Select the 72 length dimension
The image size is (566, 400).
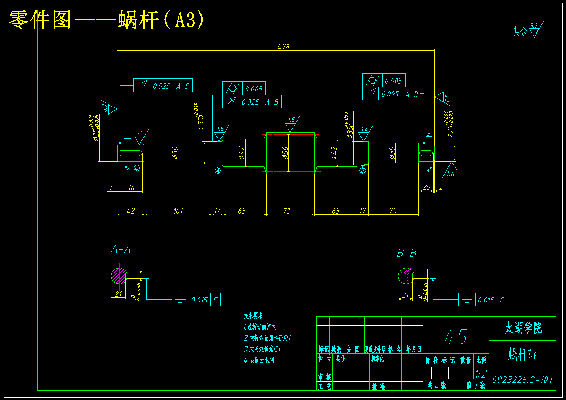coord(286,211)
